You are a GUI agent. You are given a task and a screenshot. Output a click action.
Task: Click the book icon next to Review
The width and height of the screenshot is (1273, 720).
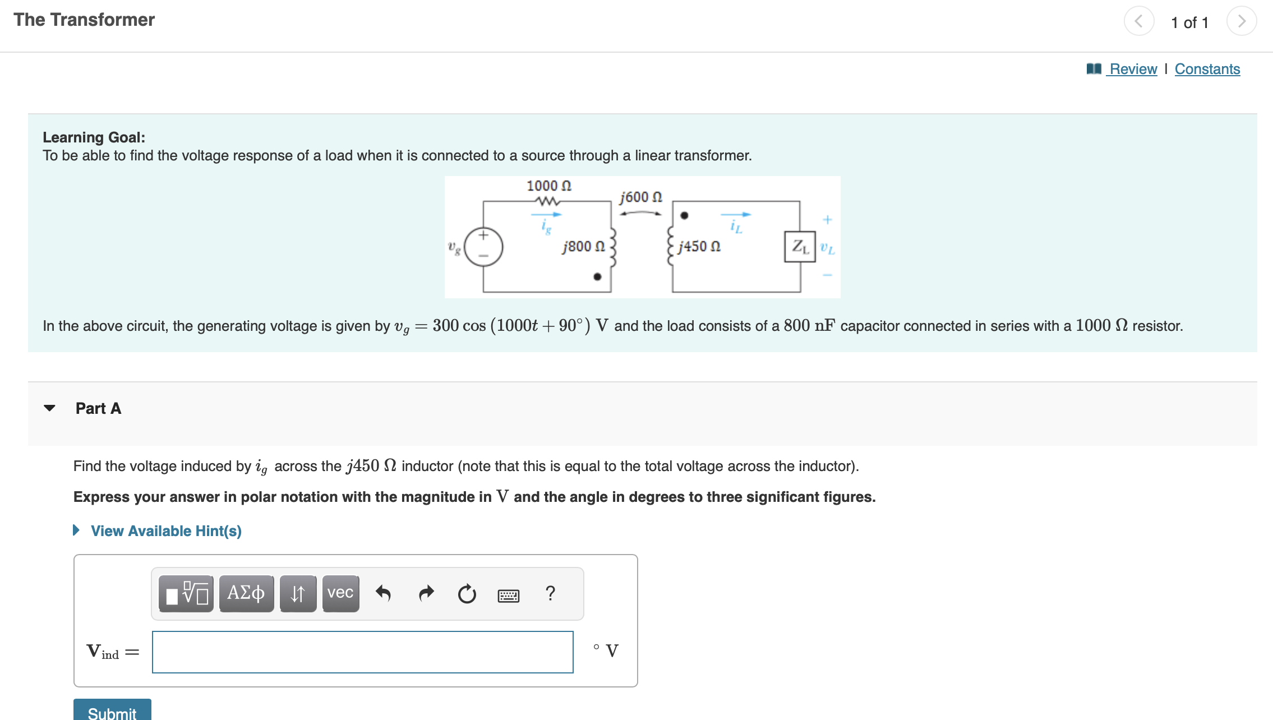pyautogui.click(x=1094, y=68)
